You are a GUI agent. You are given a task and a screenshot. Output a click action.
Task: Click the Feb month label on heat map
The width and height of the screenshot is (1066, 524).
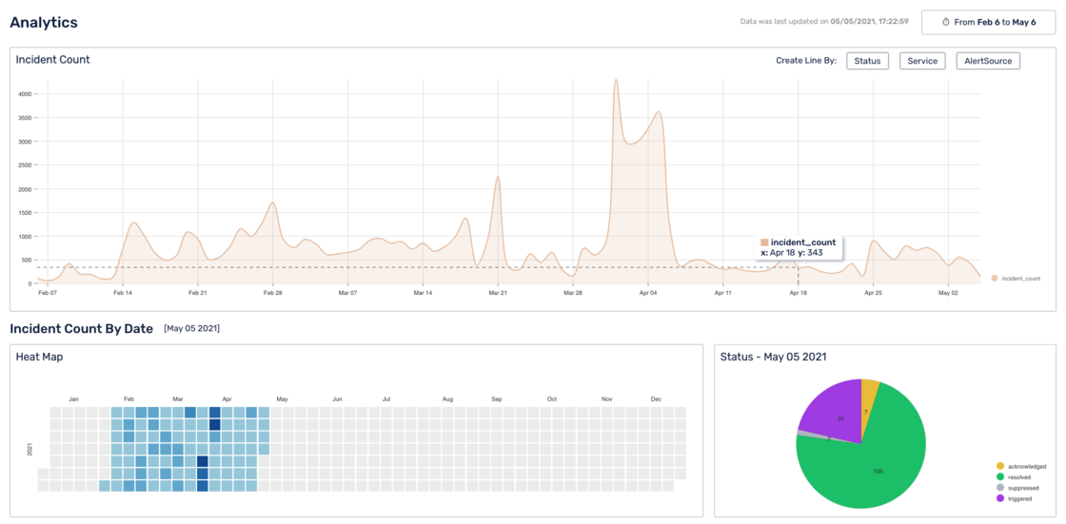pos(129,399)
